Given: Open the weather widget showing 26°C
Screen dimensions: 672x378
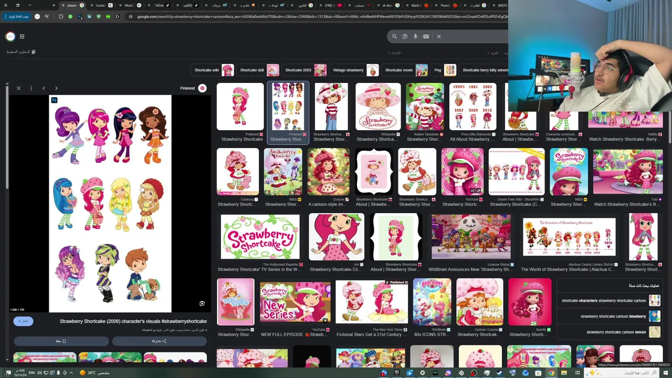Looking at the screenshot, I should tap(95, 373).
